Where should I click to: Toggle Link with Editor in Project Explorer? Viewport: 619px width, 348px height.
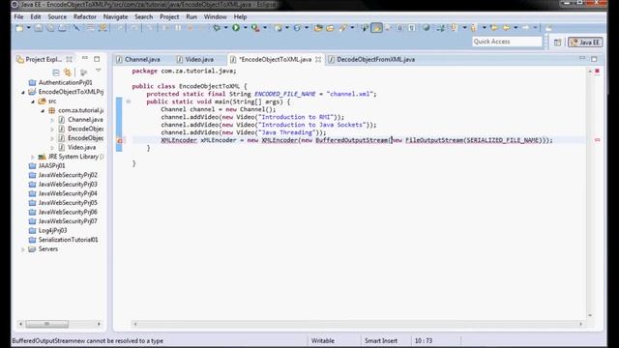(x=68, y=72)
